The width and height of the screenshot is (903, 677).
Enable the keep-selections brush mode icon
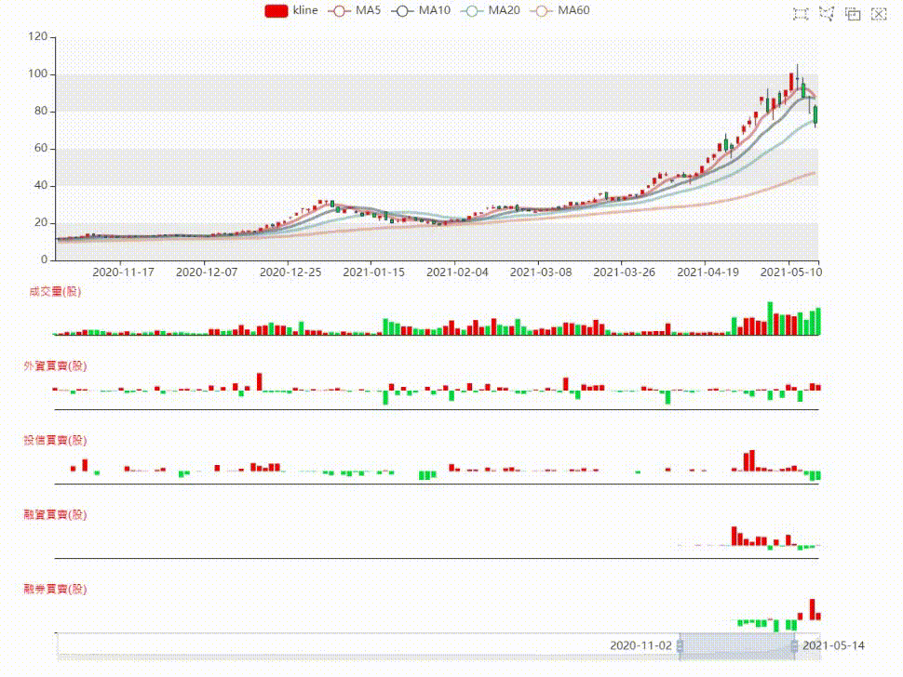pyautogui.click(x=853, y=14)
